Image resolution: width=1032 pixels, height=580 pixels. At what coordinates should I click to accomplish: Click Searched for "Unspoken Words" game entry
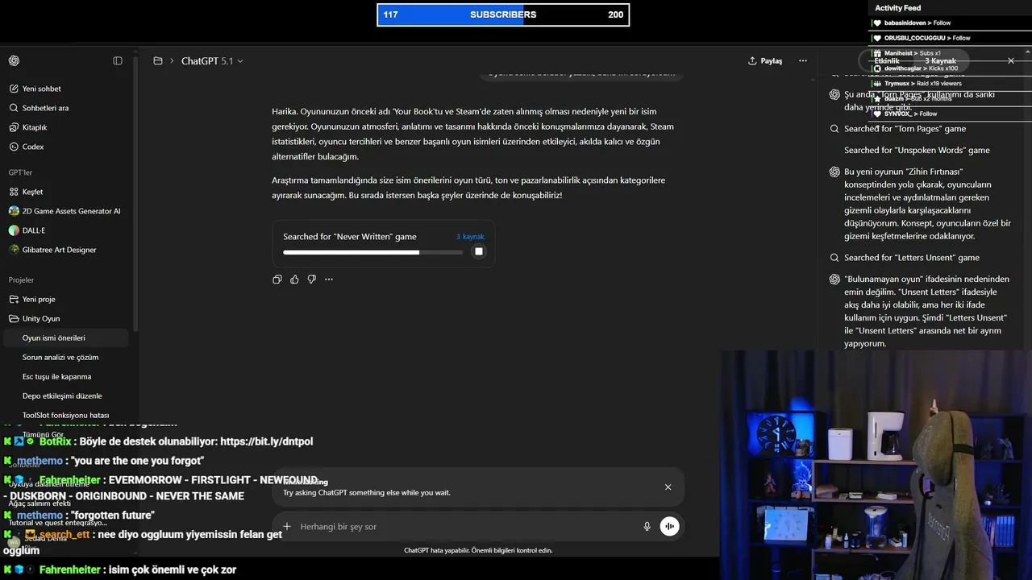point(917,151)
